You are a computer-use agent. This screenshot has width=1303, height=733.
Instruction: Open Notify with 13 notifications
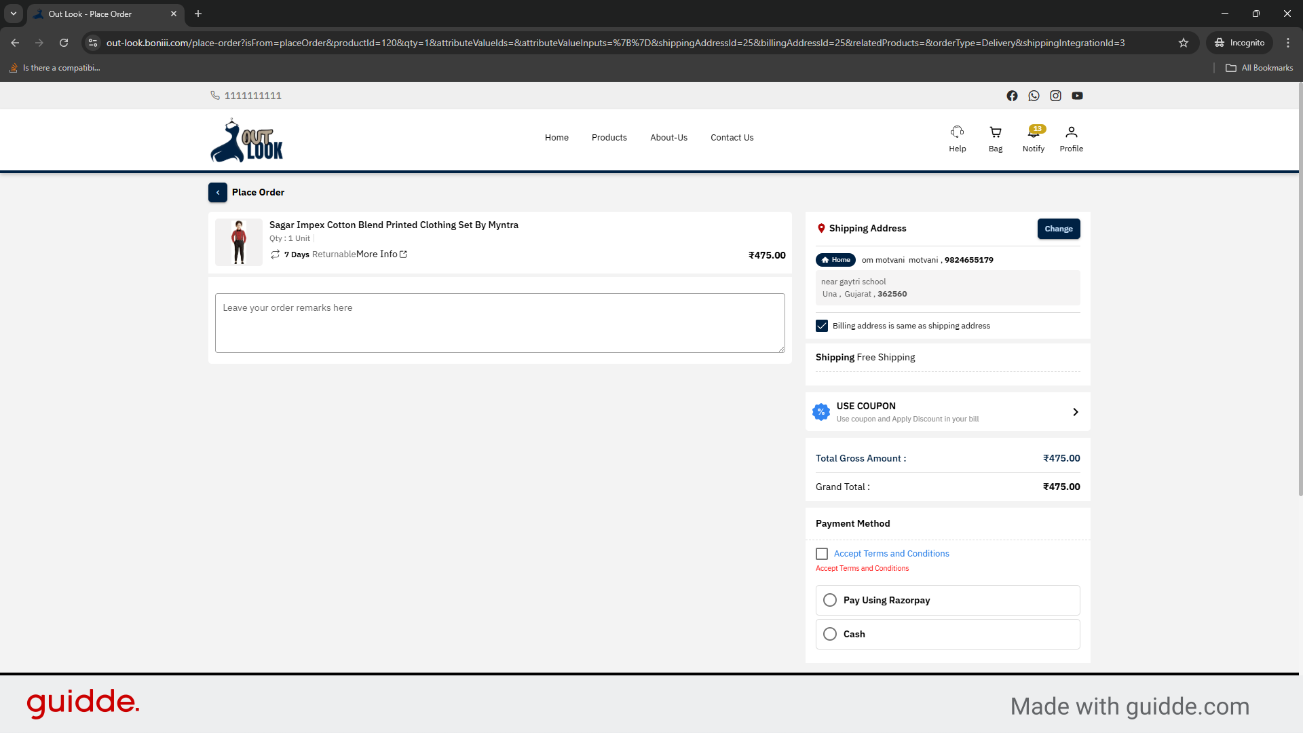[1033, 138]
